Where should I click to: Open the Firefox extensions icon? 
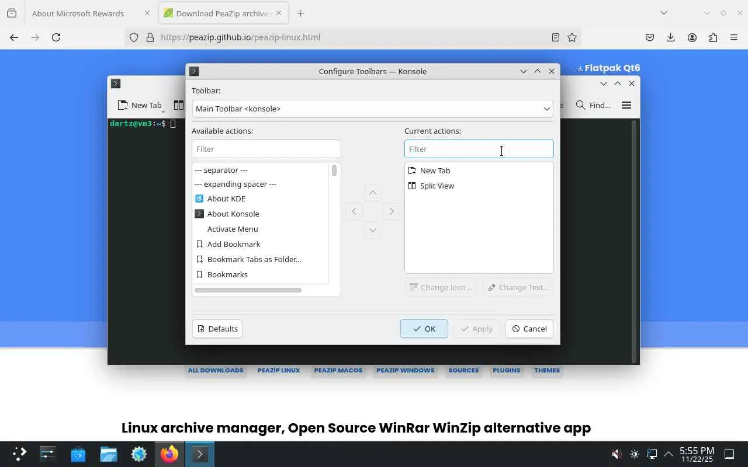point(713,37)
